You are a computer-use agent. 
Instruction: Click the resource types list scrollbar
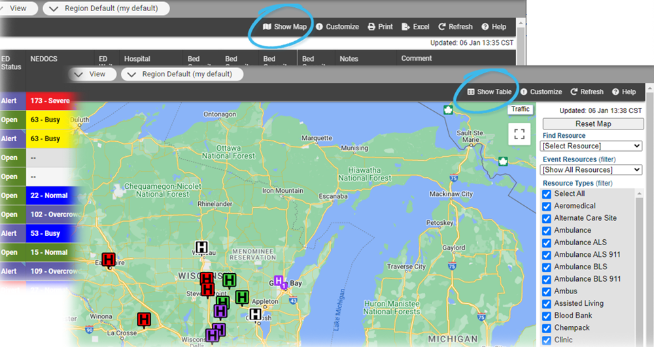click(639, 267)
